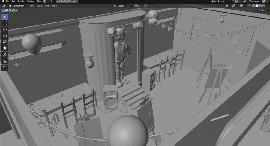This screenshot has width=270, height=146.
Task: Open the Window menu
Action: (31, 1)
